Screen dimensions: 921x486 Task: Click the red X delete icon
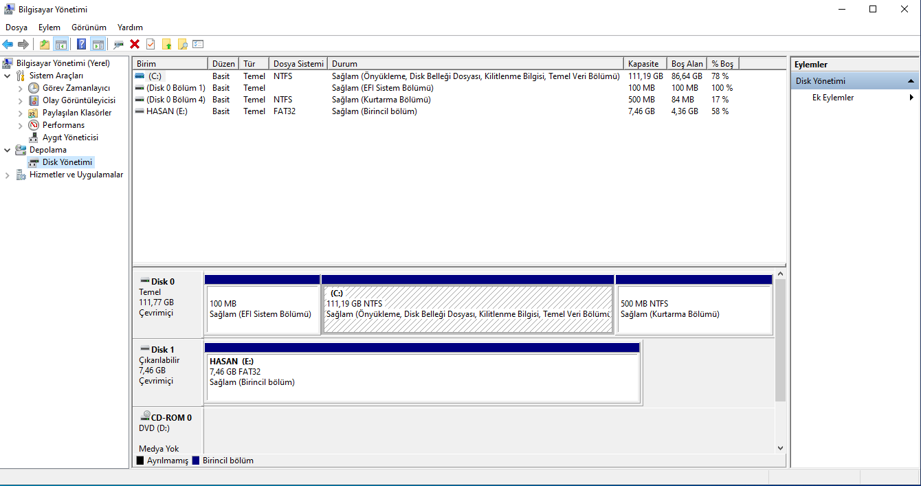pyautogui.click(x=135, y=44)
